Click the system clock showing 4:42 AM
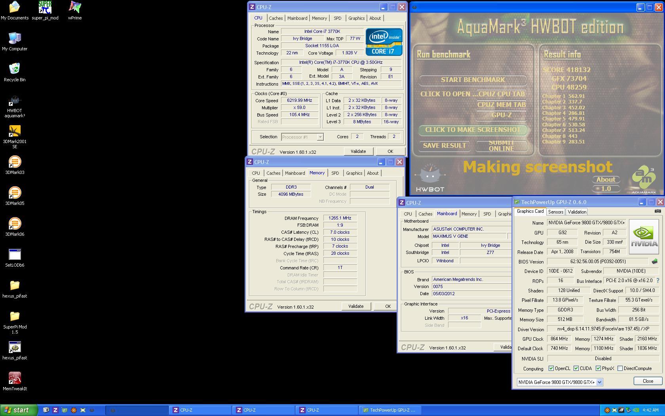Image resolution: width=665 pixels, height=416 pixels. point(650,410)
